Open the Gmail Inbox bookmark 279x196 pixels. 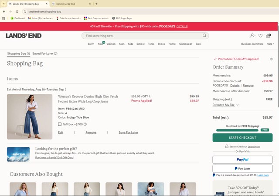coord(41,18)
